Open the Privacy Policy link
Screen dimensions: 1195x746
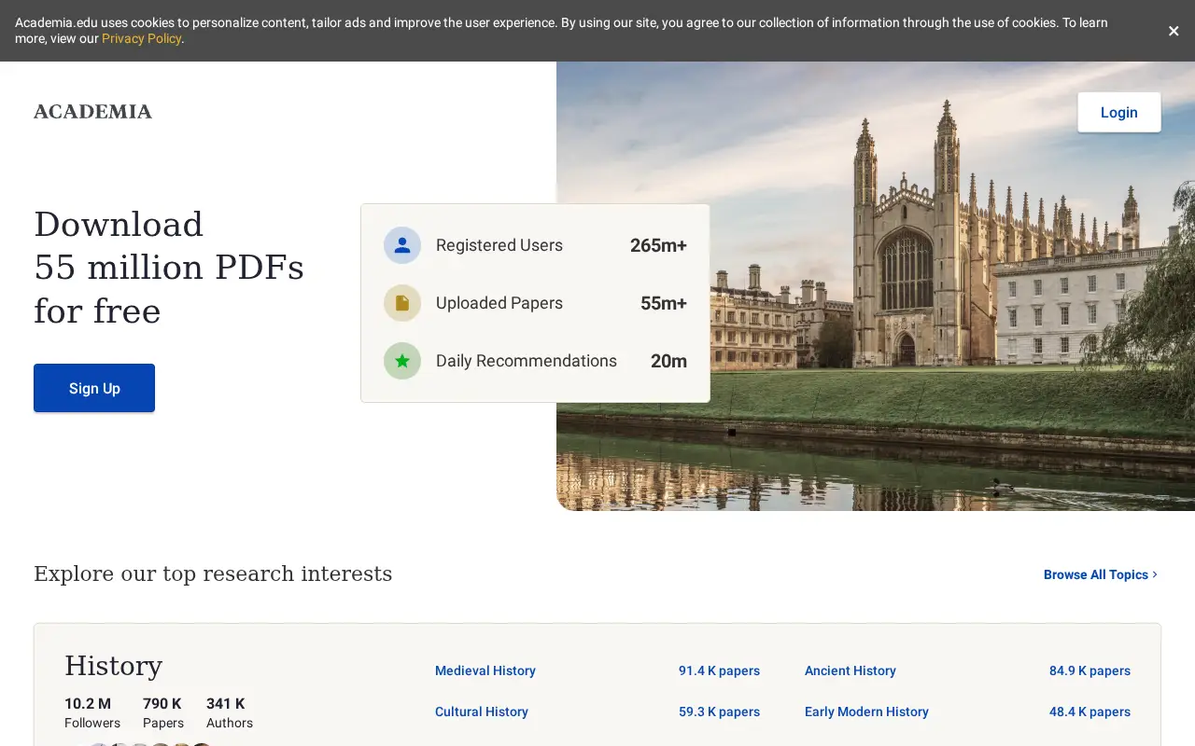tap(142, 38)
